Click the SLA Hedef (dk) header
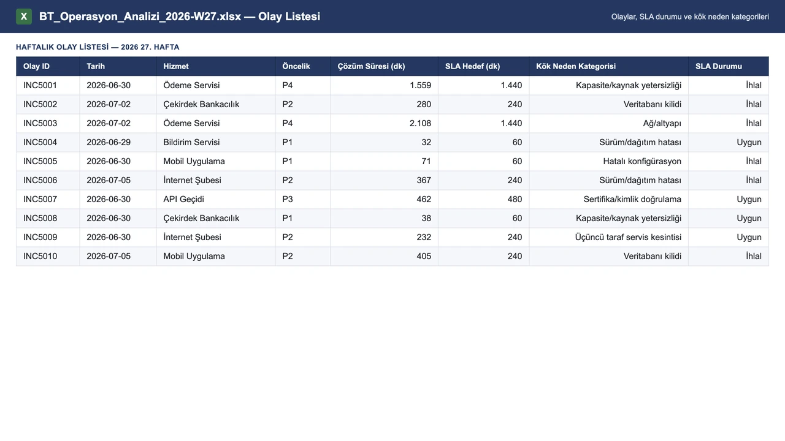The height and width of the screenshot is (441, 785). click(x=484, y=66)
